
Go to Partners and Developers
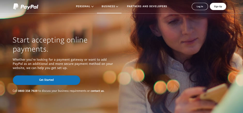147,6
